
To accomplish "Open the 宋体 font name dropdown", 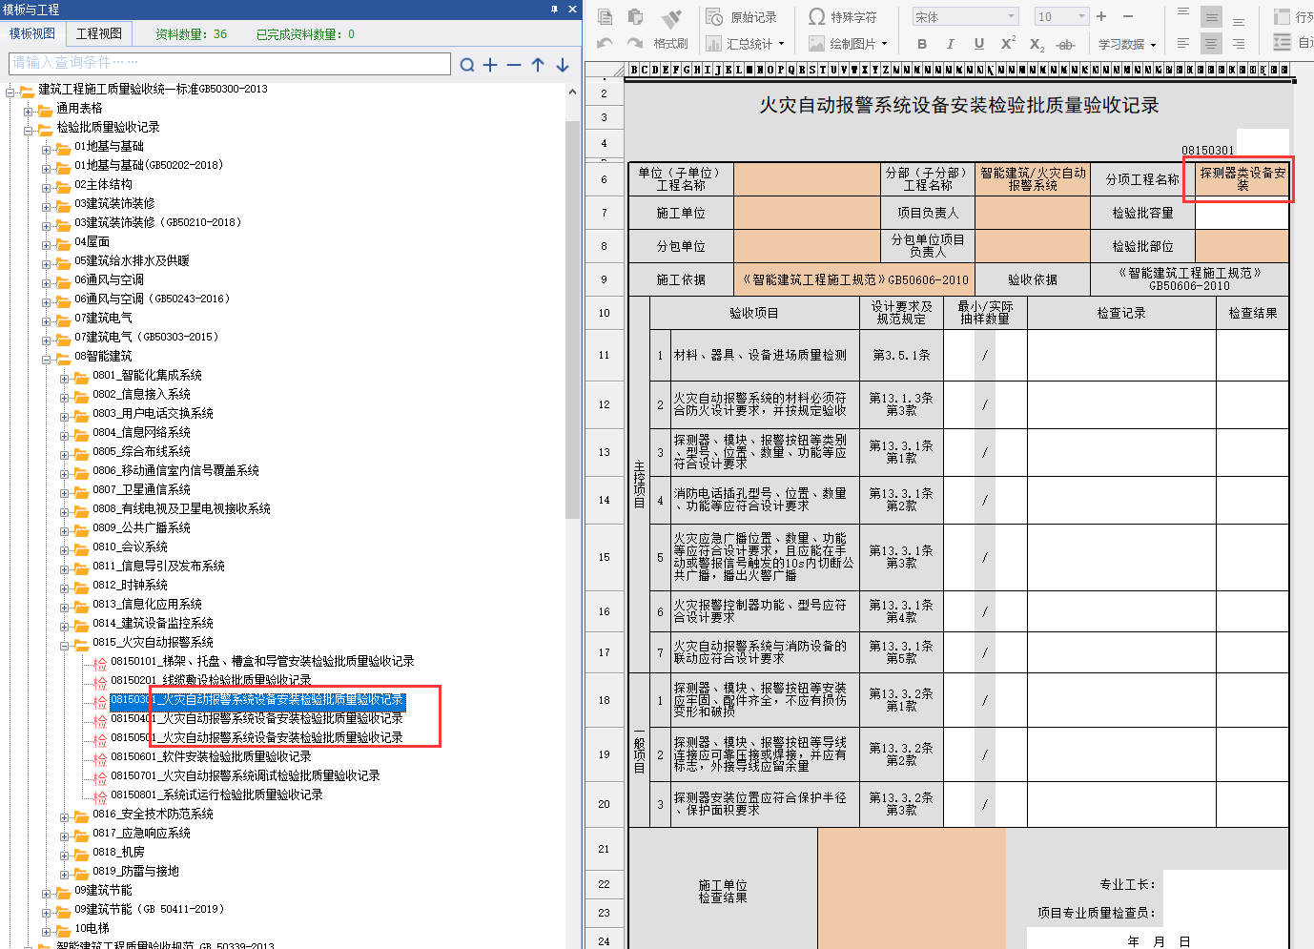I will [1012, 16].
